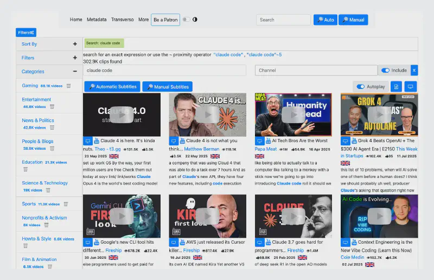Open the Fireship channel link under Gemini CLI video
The image size is (434, 280).
[113, 251]
